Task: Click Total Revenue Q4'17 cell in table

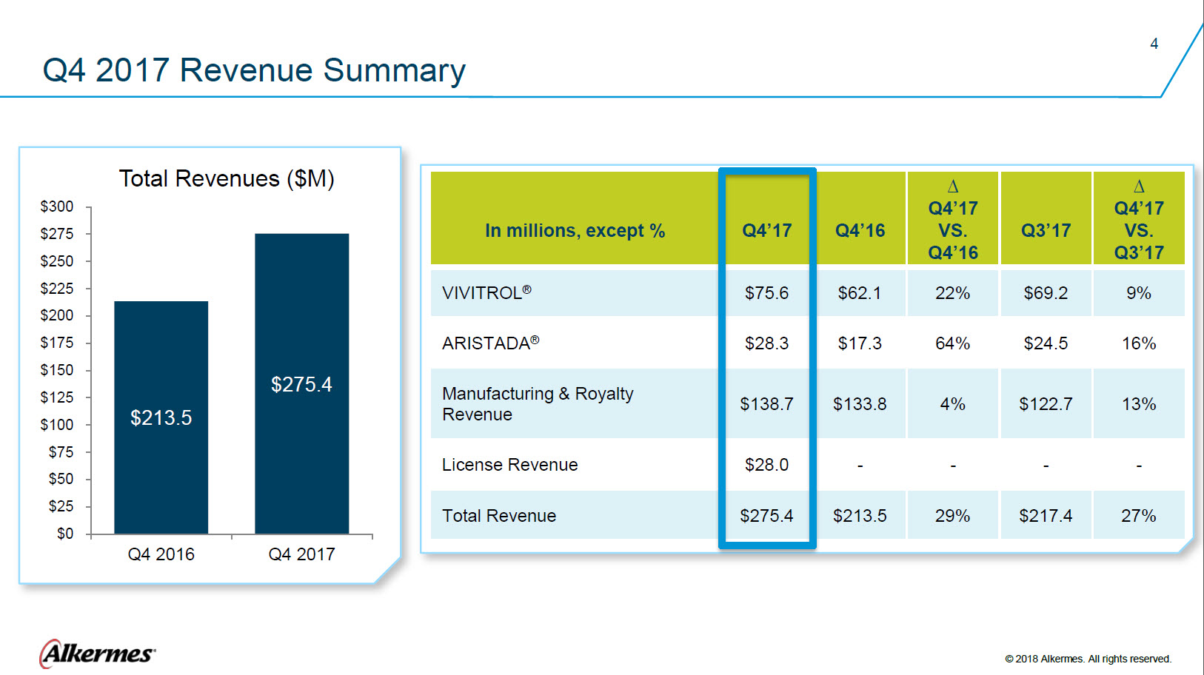Action: pyautogui.click(x=767, y=516)
